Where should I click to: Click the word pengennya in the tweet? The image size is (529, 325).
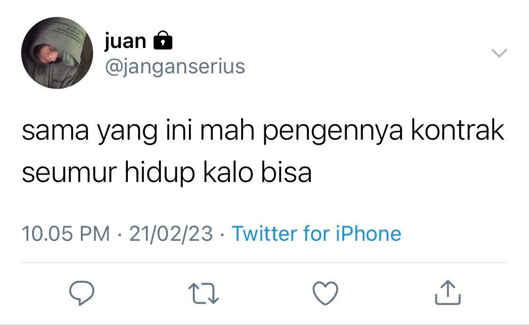[x=332, y=132]
